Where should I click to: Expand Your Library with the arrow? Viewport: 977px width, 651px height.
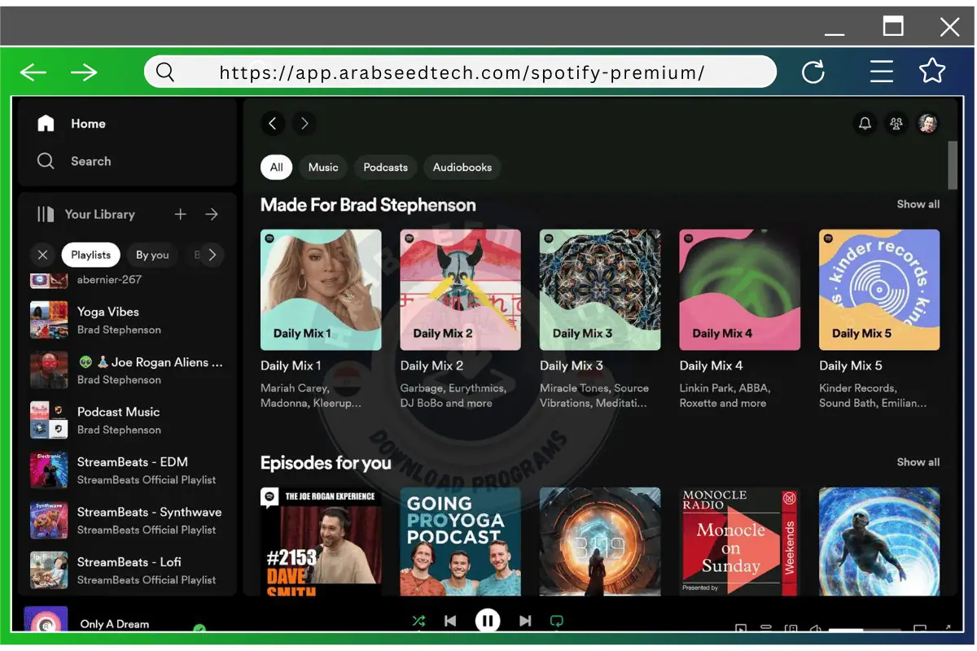pos(212,214)
